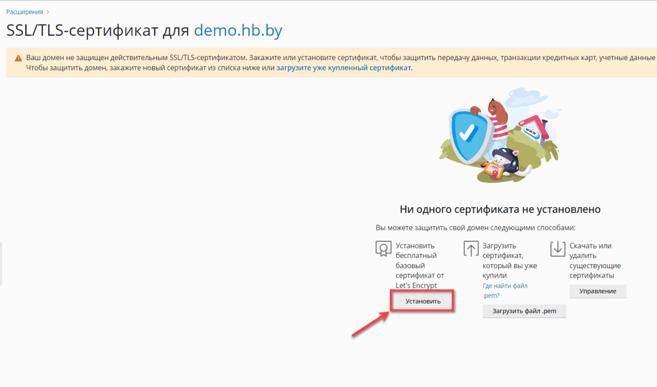657x387 pixels.
Task: Click the 'Загрузить файл .pem' button
Action: 524,311
